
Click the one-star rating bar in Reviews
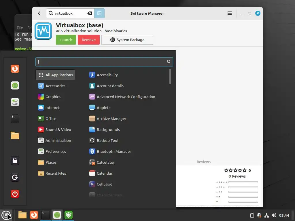click(243, 202)
